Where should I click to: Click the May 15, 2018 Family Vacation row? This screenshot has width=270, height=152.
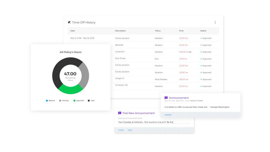143,38
